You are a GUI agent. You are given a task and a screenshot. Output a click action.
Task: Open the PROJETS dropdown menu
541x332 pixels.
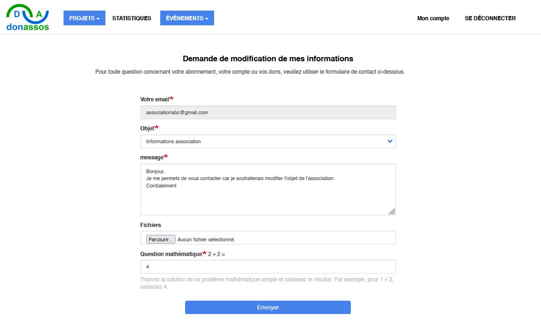click(84, 18)
